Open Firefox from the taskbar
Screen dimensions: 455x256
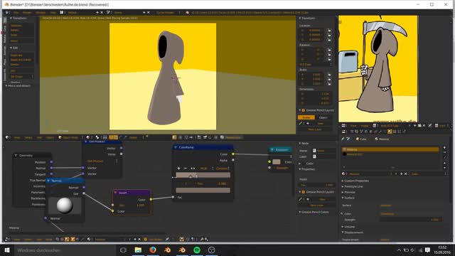coord(153,250)
